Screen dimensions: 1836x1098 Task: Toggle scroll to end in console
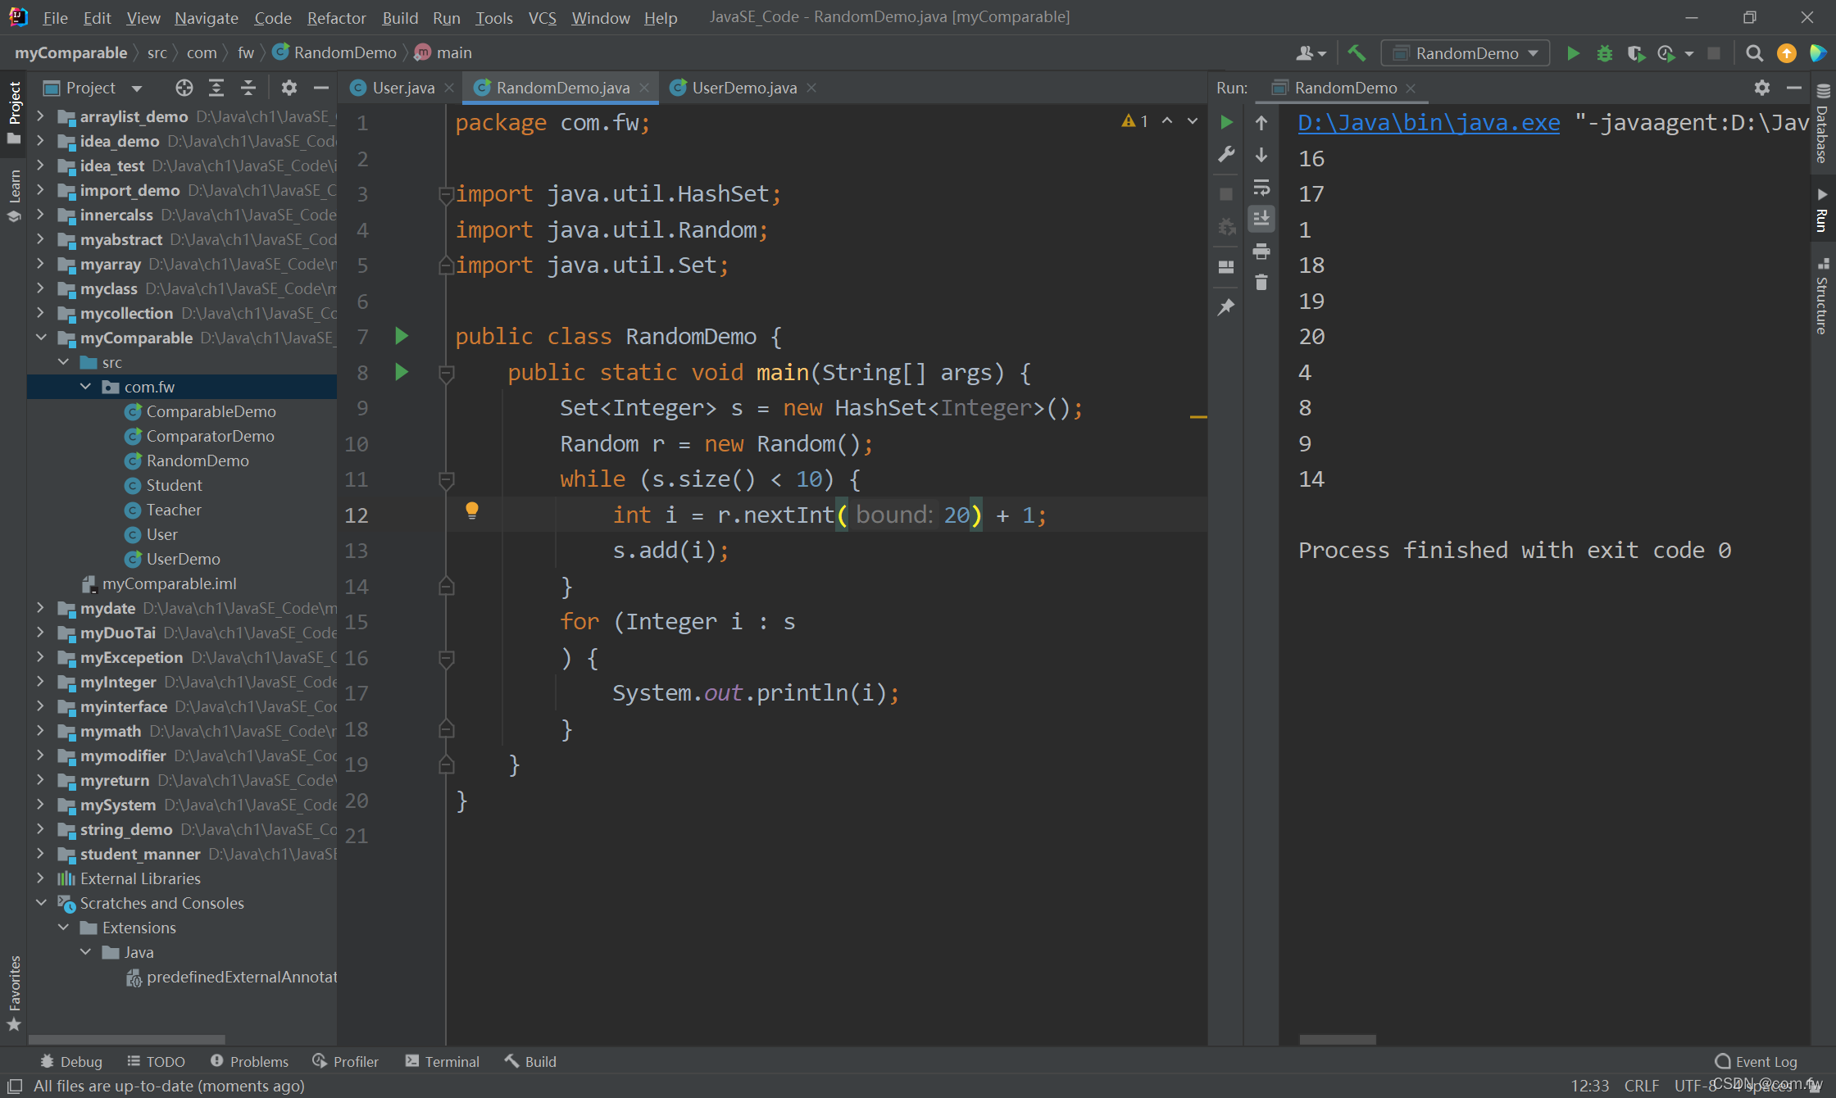pos(1261,219)
